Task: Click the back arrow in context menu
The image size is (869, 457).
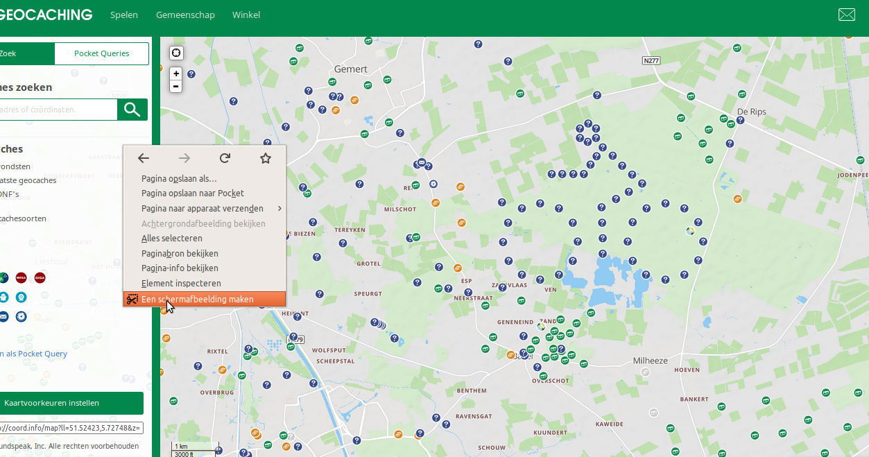Action: point(144,158)
